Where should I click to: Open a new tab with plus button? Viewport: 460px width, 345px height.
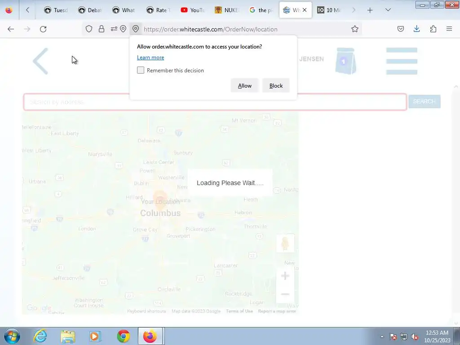point(370,10)
